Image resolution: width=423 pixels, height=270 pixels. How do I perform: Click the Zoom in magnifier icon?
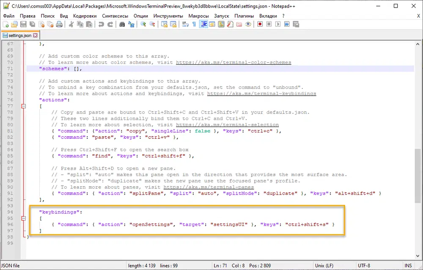click(143, 25)
